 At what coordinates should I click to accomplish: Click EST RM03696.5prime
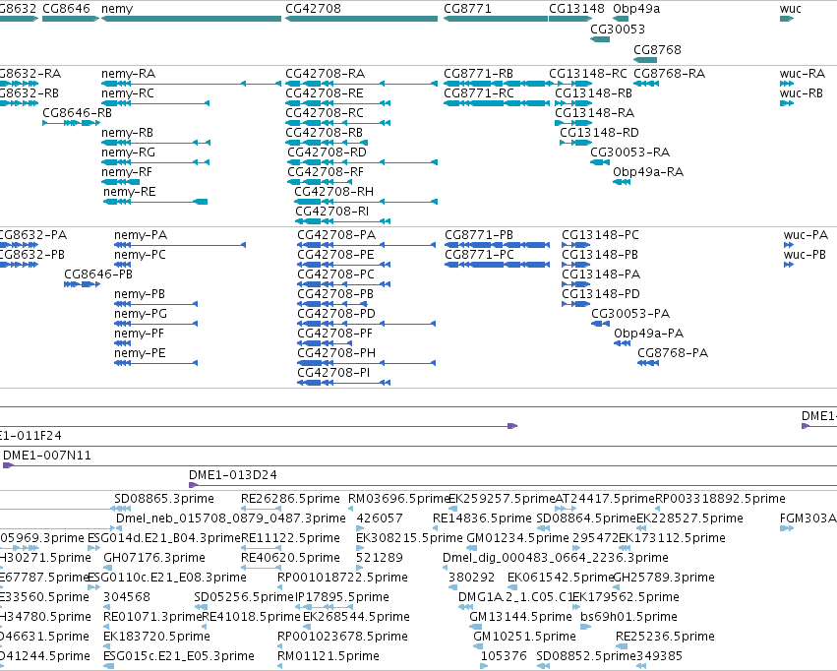coord(399,499)
